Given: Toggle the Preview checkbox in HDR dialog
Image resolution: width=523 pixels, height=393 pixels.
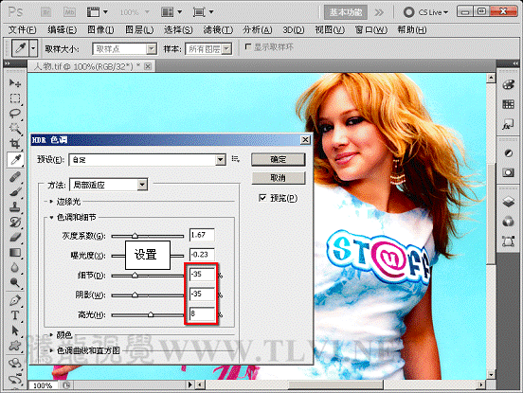Looking at the screenshot, I should [x=262, y=198].
